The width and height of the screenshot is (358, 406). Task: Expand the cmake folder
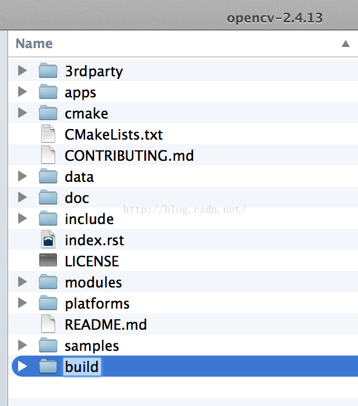pos(22,113)
